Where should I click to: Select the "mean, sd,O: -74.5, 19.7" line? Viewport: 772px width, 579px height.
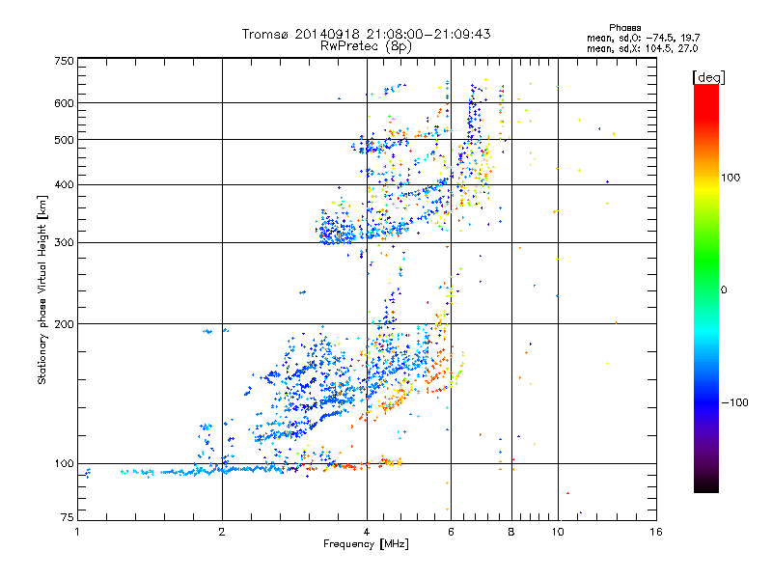(x=643, y=38)
